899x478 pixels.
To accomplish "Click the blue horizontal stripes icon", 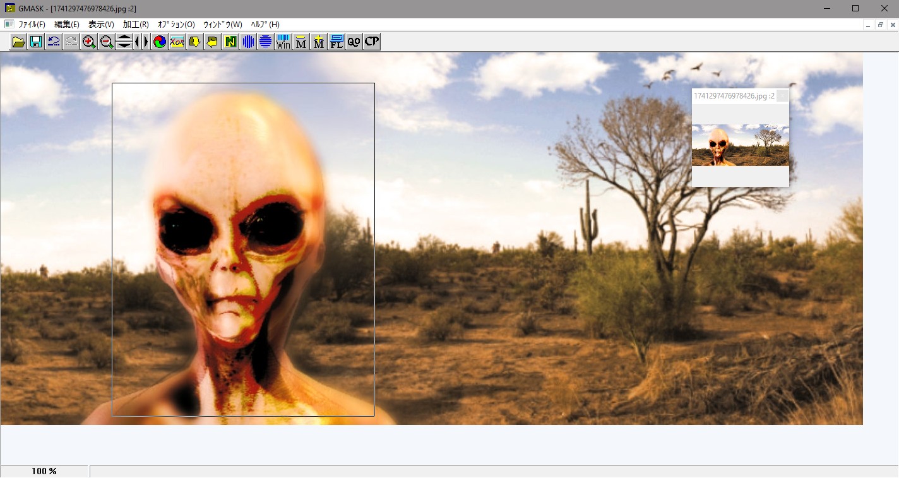I will [x=266, y=42].
